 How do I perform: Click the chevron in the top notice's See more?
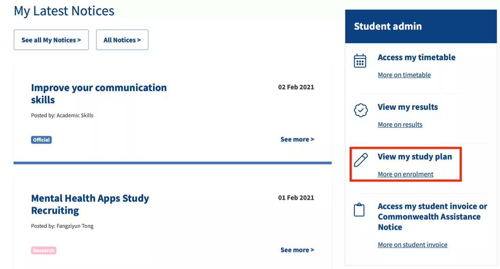coord(312,139)
